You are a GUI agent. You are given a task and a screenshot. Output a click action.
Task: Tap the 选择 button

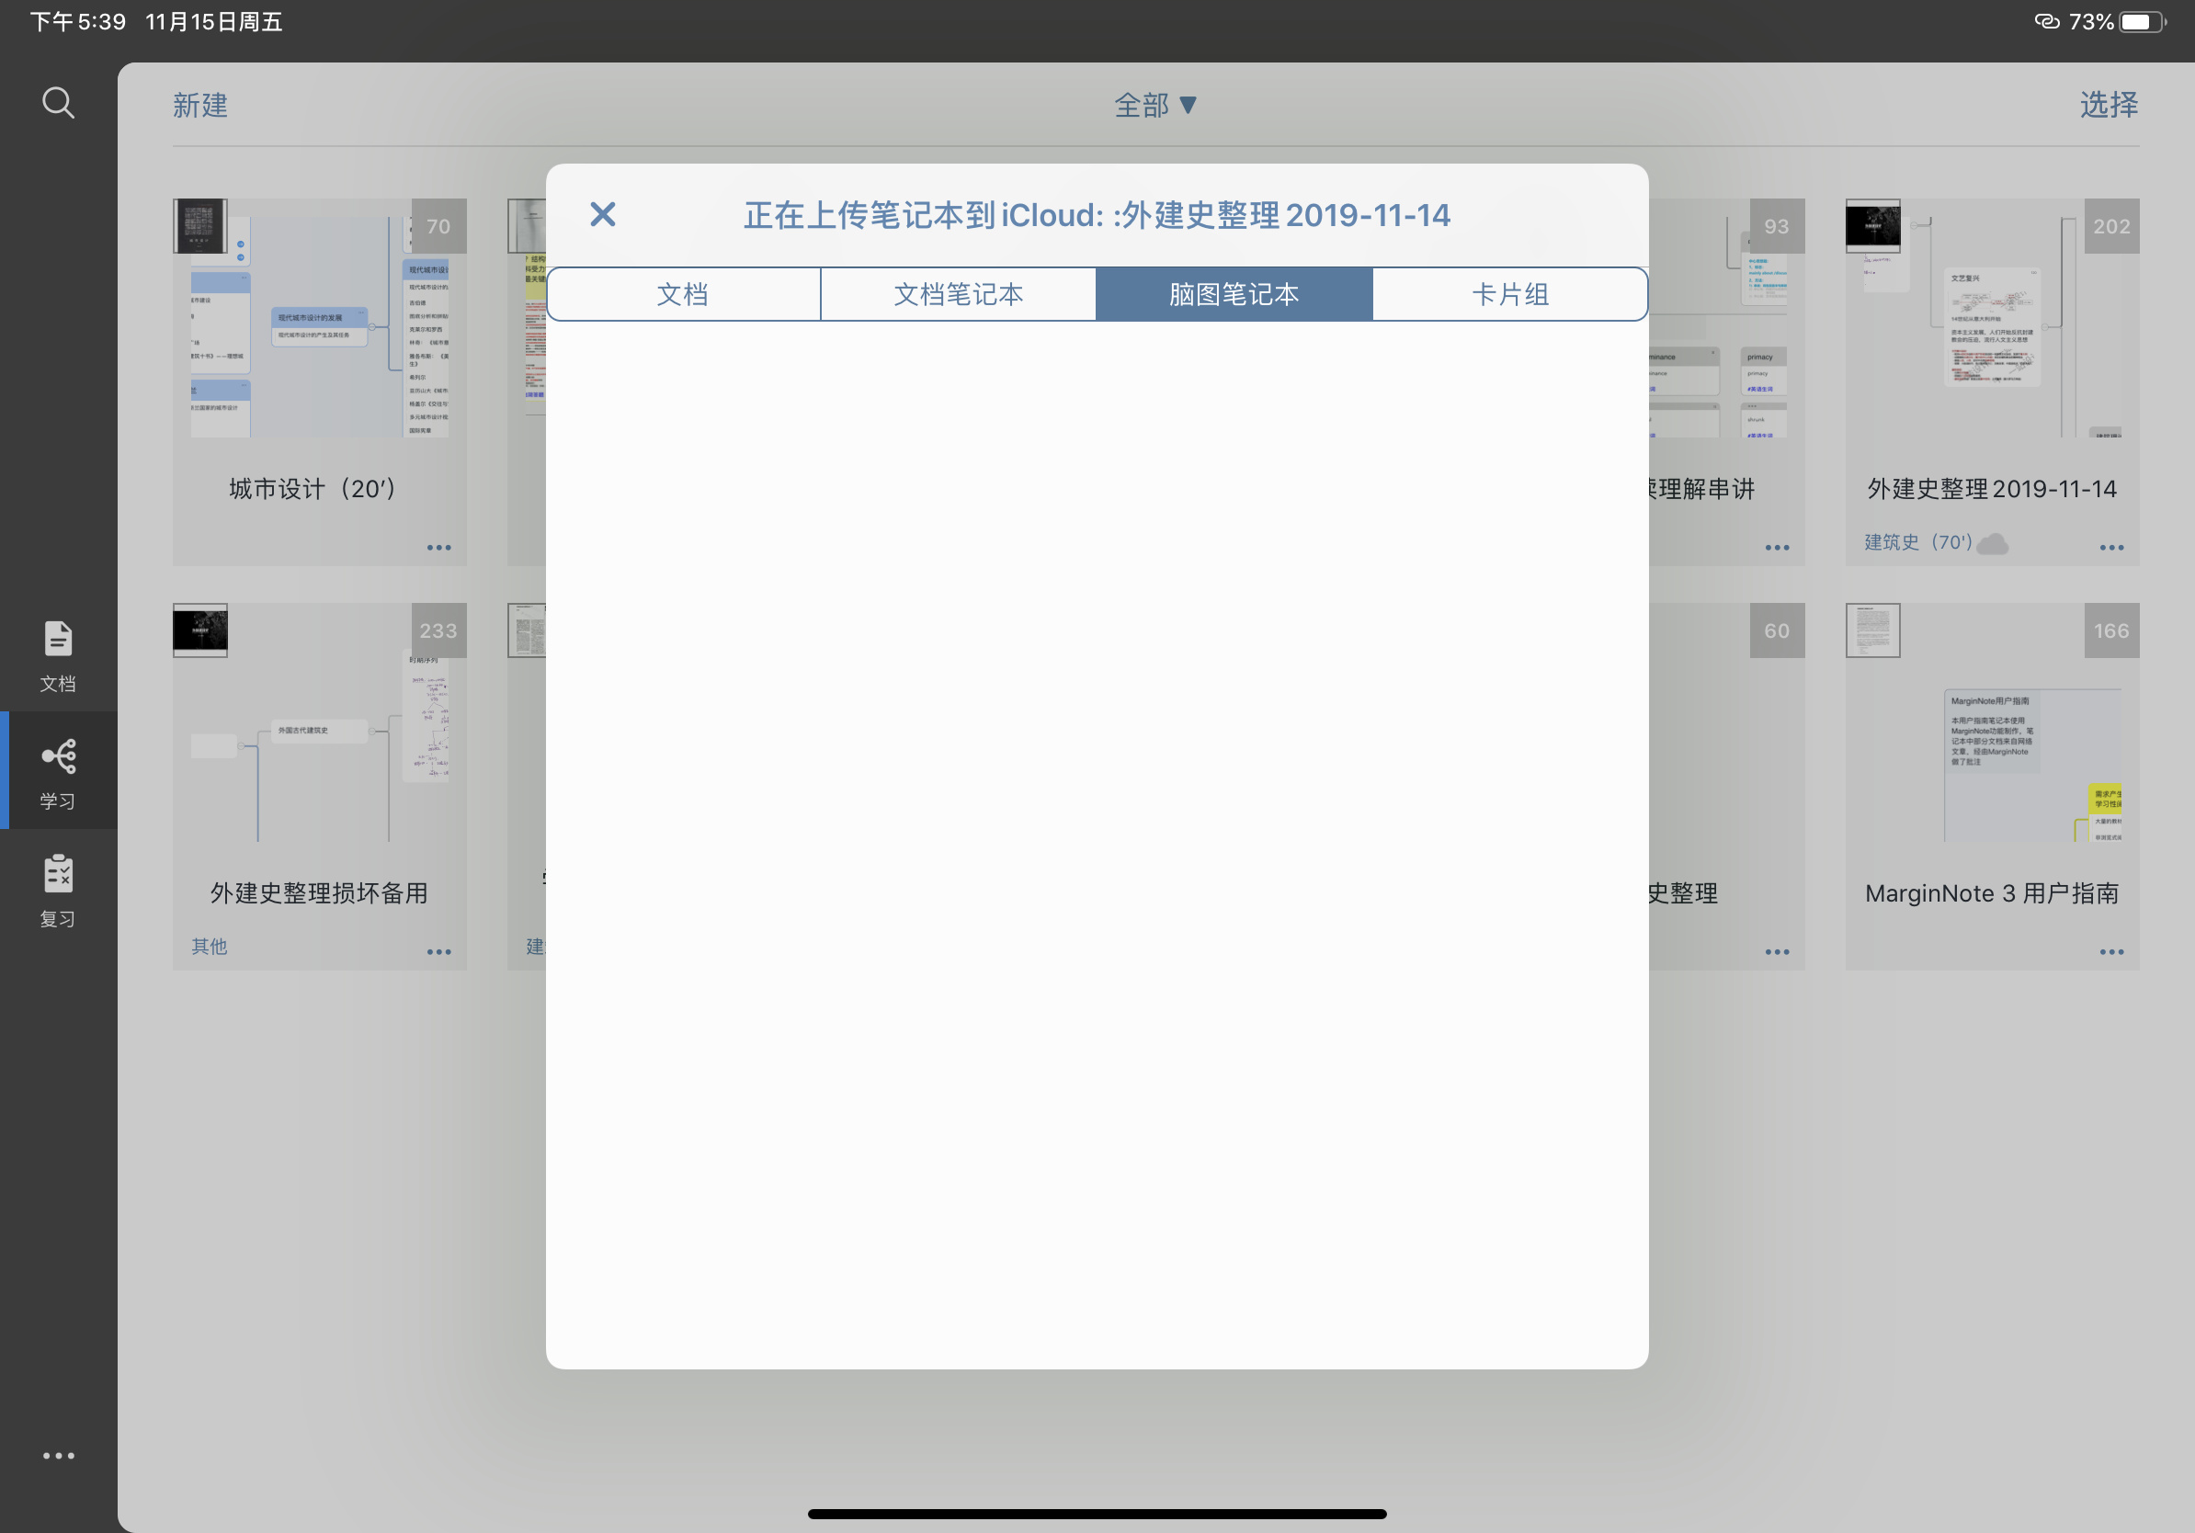(x=2109, y=104)
